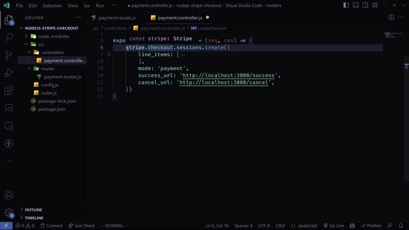
Task: Open the Selection menu
Action: (52, 6)
